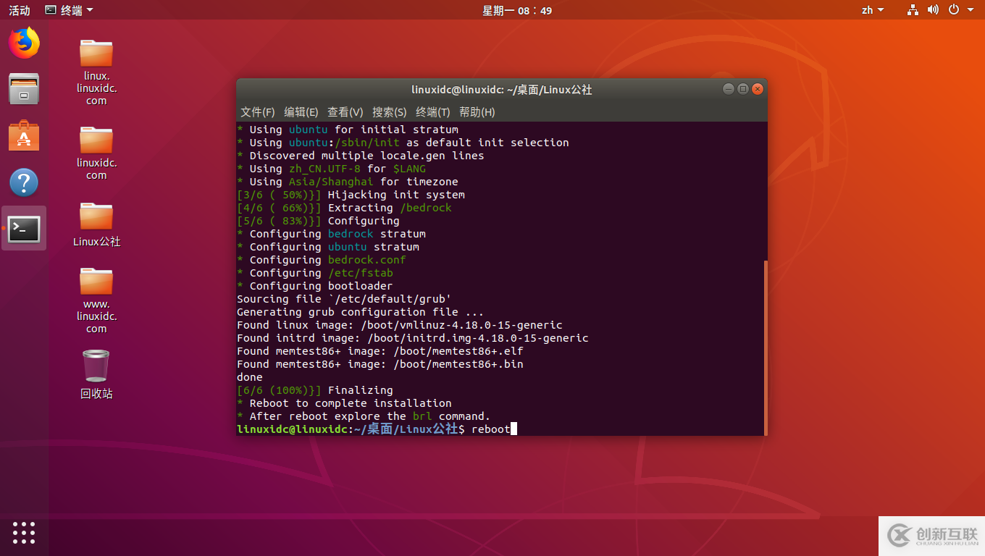Select the Terminal icon in the dock
This screenshot has height=556, width=985.
(x=24, y=228)
